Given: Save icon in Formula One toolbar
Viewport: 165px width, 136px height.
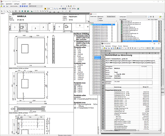Looking at the screenshot, I should [x=106, y=48].
